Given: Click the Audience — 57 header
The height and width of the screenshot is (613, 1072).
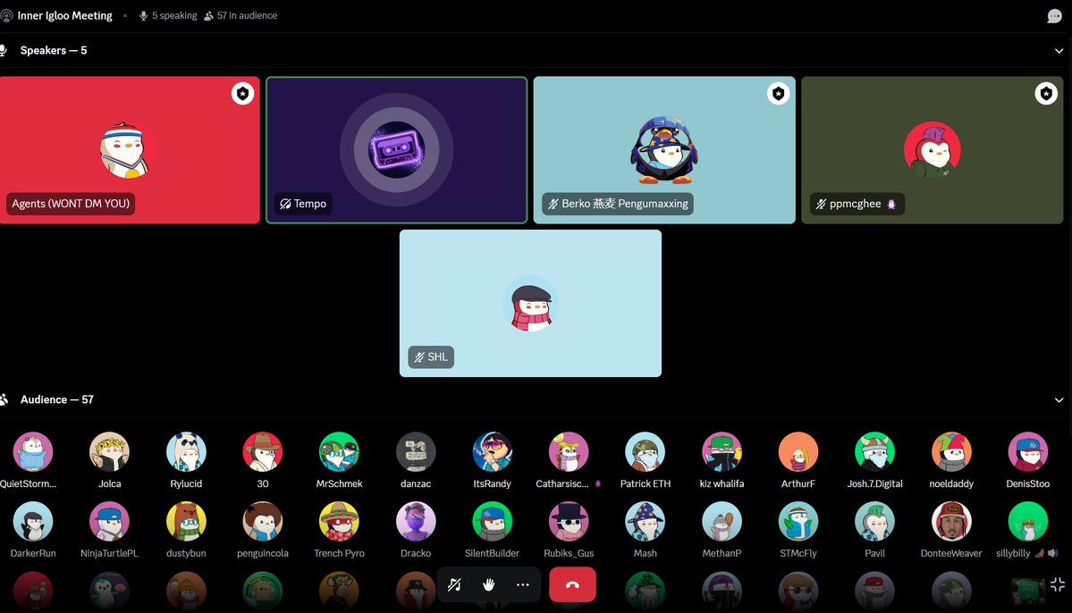Looking at the screenshot, I should coord(56,399).
